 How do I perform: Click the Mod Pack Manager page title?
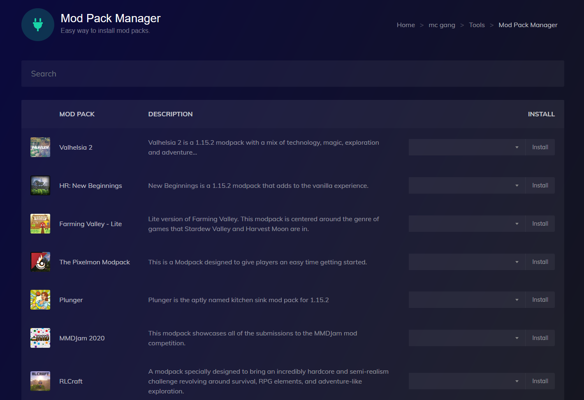coord(111,18)
